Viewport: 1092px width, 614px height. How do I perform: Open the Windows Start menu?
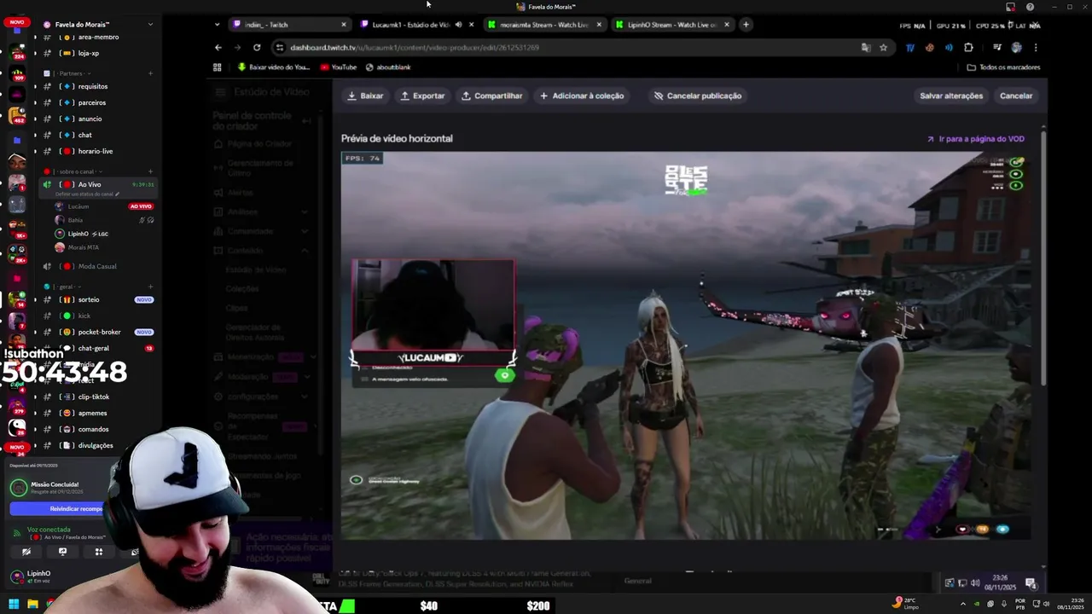tap(14, 605)
